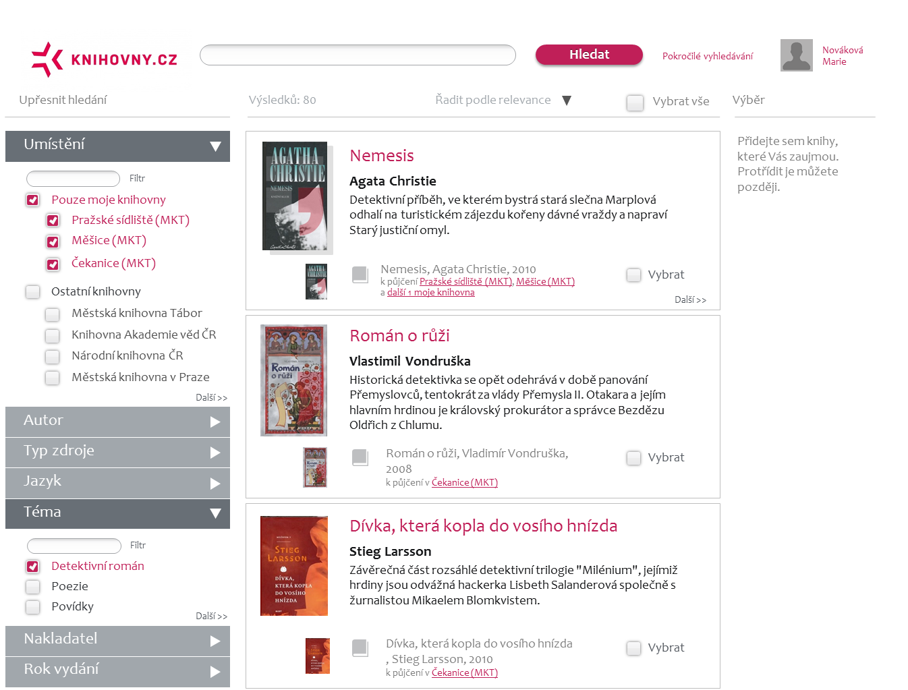
Task: Tick Vybrat for Dívka, která kopla
Action: click(633, 648)
